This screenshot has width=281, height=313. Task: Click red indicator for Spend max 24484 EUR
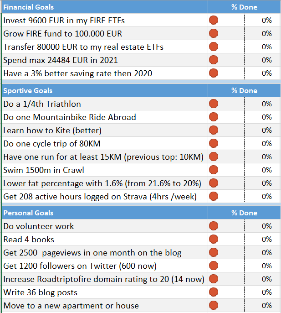pos(213,60)
